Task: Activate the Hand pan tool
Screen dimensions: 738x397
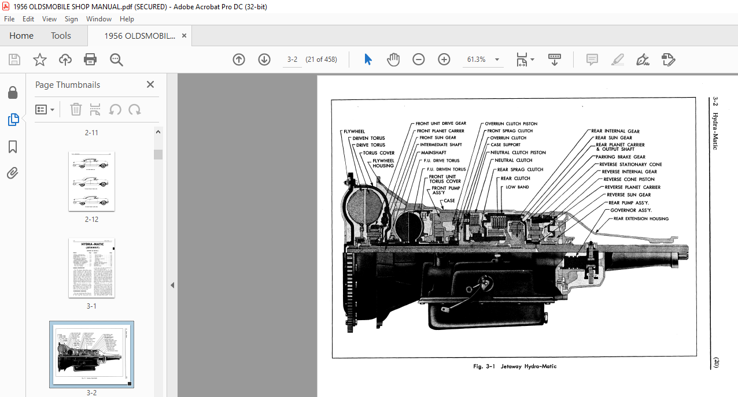Action: point(393,60)
